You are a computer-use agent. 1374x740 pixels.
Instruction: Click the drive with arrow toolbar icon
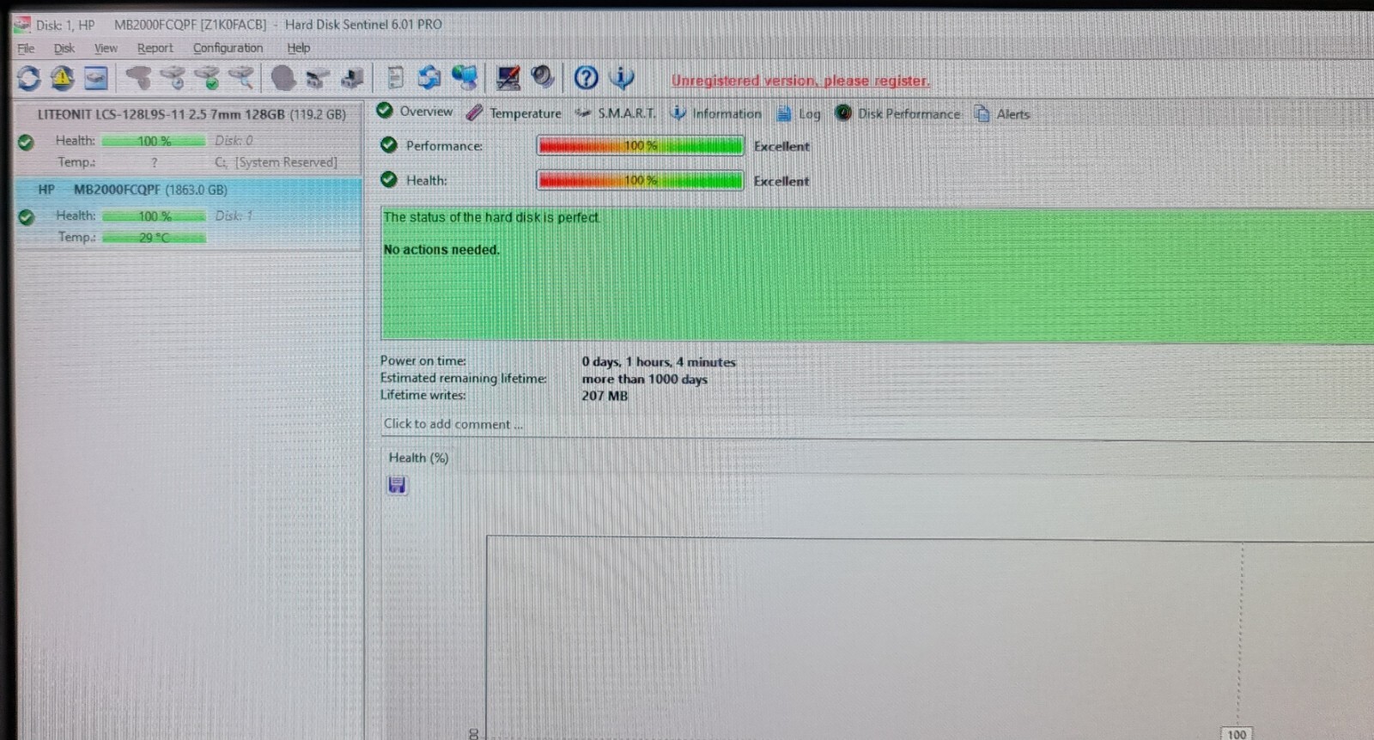pos(352,79)
